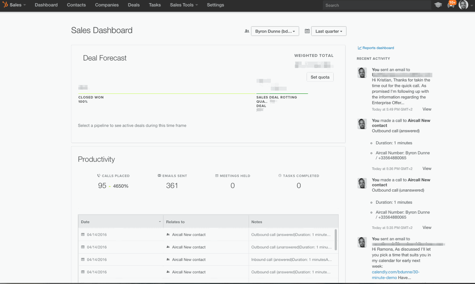Click the calendar icon beside Last quarter
The width and height of the screenshot is (475, 284).
click(x=307, y=31)
